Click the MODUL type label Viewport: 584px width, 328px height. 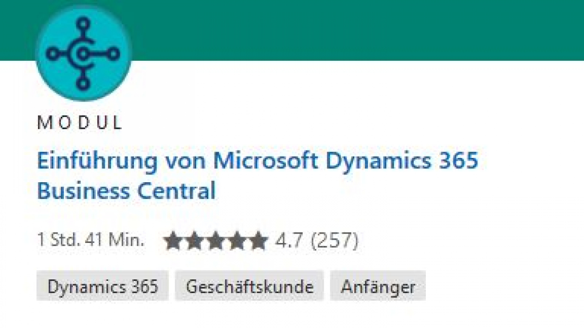80,123
